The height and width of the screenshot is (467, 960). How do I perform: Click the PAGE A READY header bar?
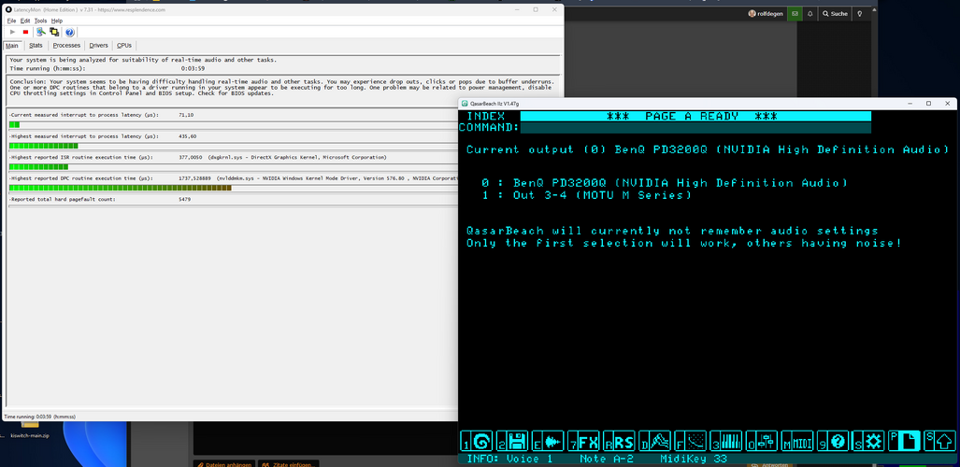coord(695,117)
